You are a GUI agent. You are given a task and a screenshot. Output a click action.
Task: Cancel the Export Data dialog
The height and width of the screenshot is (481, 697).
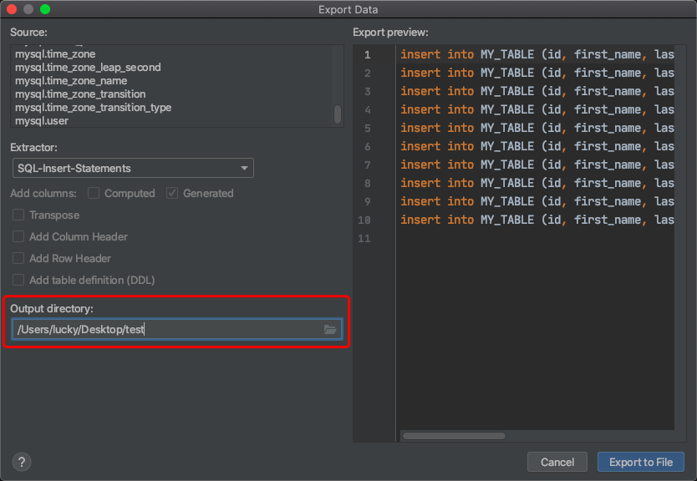tap(557, 462)
